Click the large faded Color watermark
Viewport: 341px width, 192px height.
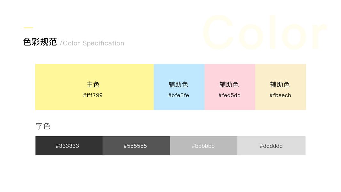tap(264, 33)
